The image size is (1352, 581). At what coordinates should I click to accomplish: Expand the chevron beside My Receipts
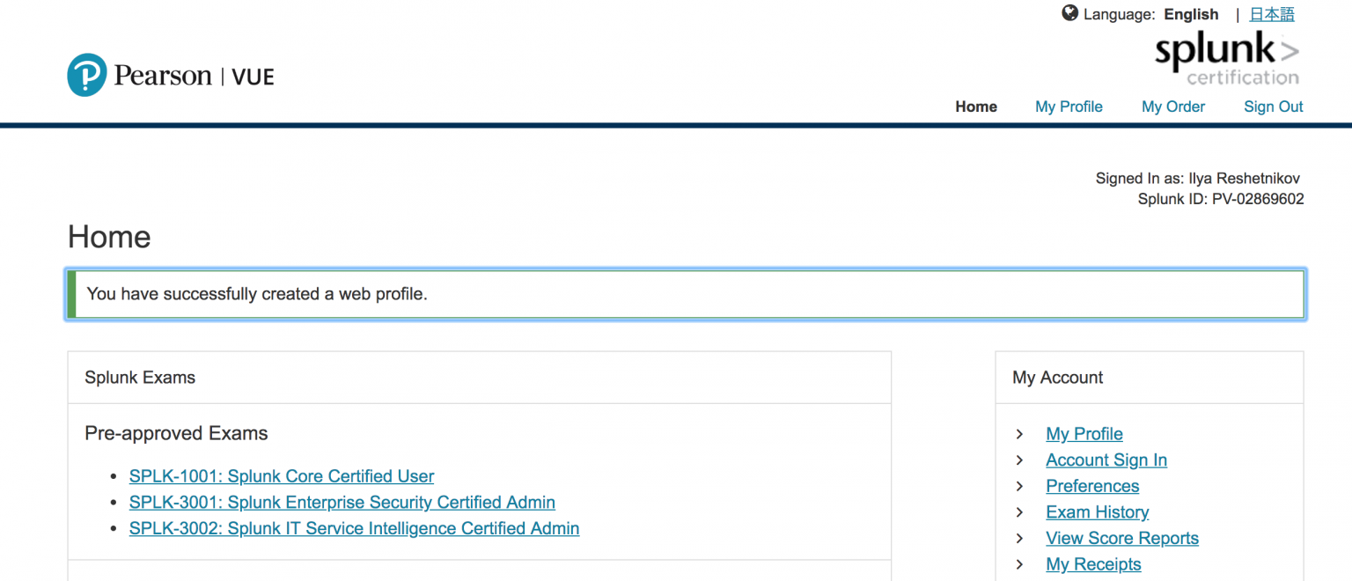click(1019, 564)
